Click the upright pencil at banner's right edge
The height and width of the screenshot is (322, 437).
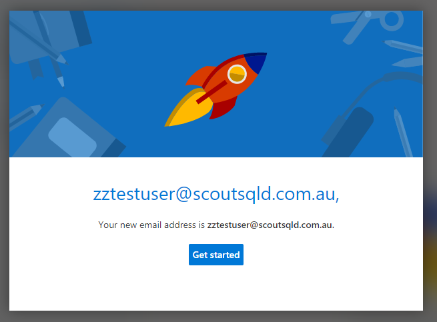click(x=402, y=132)
